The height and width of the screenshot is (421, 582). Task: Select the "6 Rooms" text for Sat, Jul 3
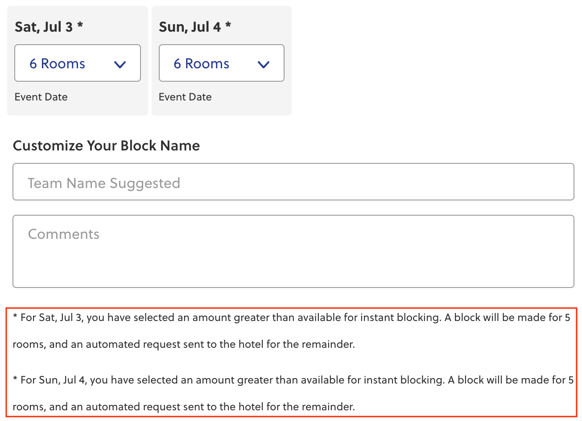tap(57, 63)
